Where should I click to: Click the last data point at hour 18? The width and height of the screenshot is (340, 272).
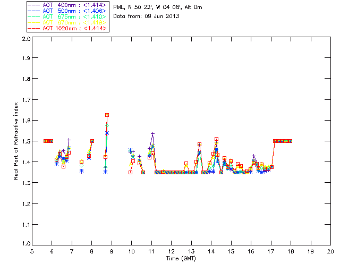pos(291,141)
